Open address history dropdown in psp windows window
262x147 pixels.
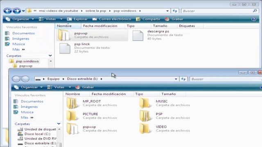pyautogui.click(x=167, y=11)
